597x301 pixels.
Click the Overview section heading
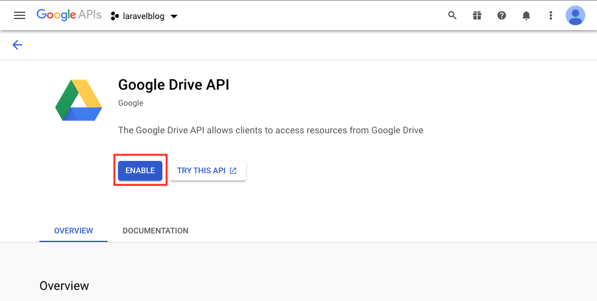click(x=65, y=286)
